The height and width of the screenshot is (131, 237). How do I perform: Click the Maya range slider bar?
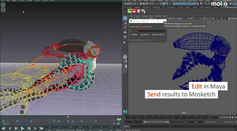coord(156,122)
